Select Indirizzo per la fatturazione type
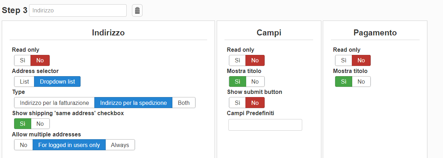This screenshot has width=443, height=158. click(x=54, y=103)
